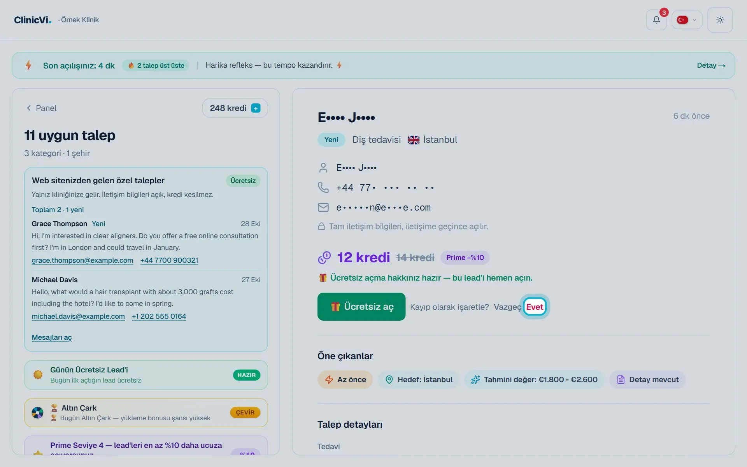This screenshot has height=467, width=747.
Task: Select the 'Hedef: İstanbul' chip
Action: [418, 380]
